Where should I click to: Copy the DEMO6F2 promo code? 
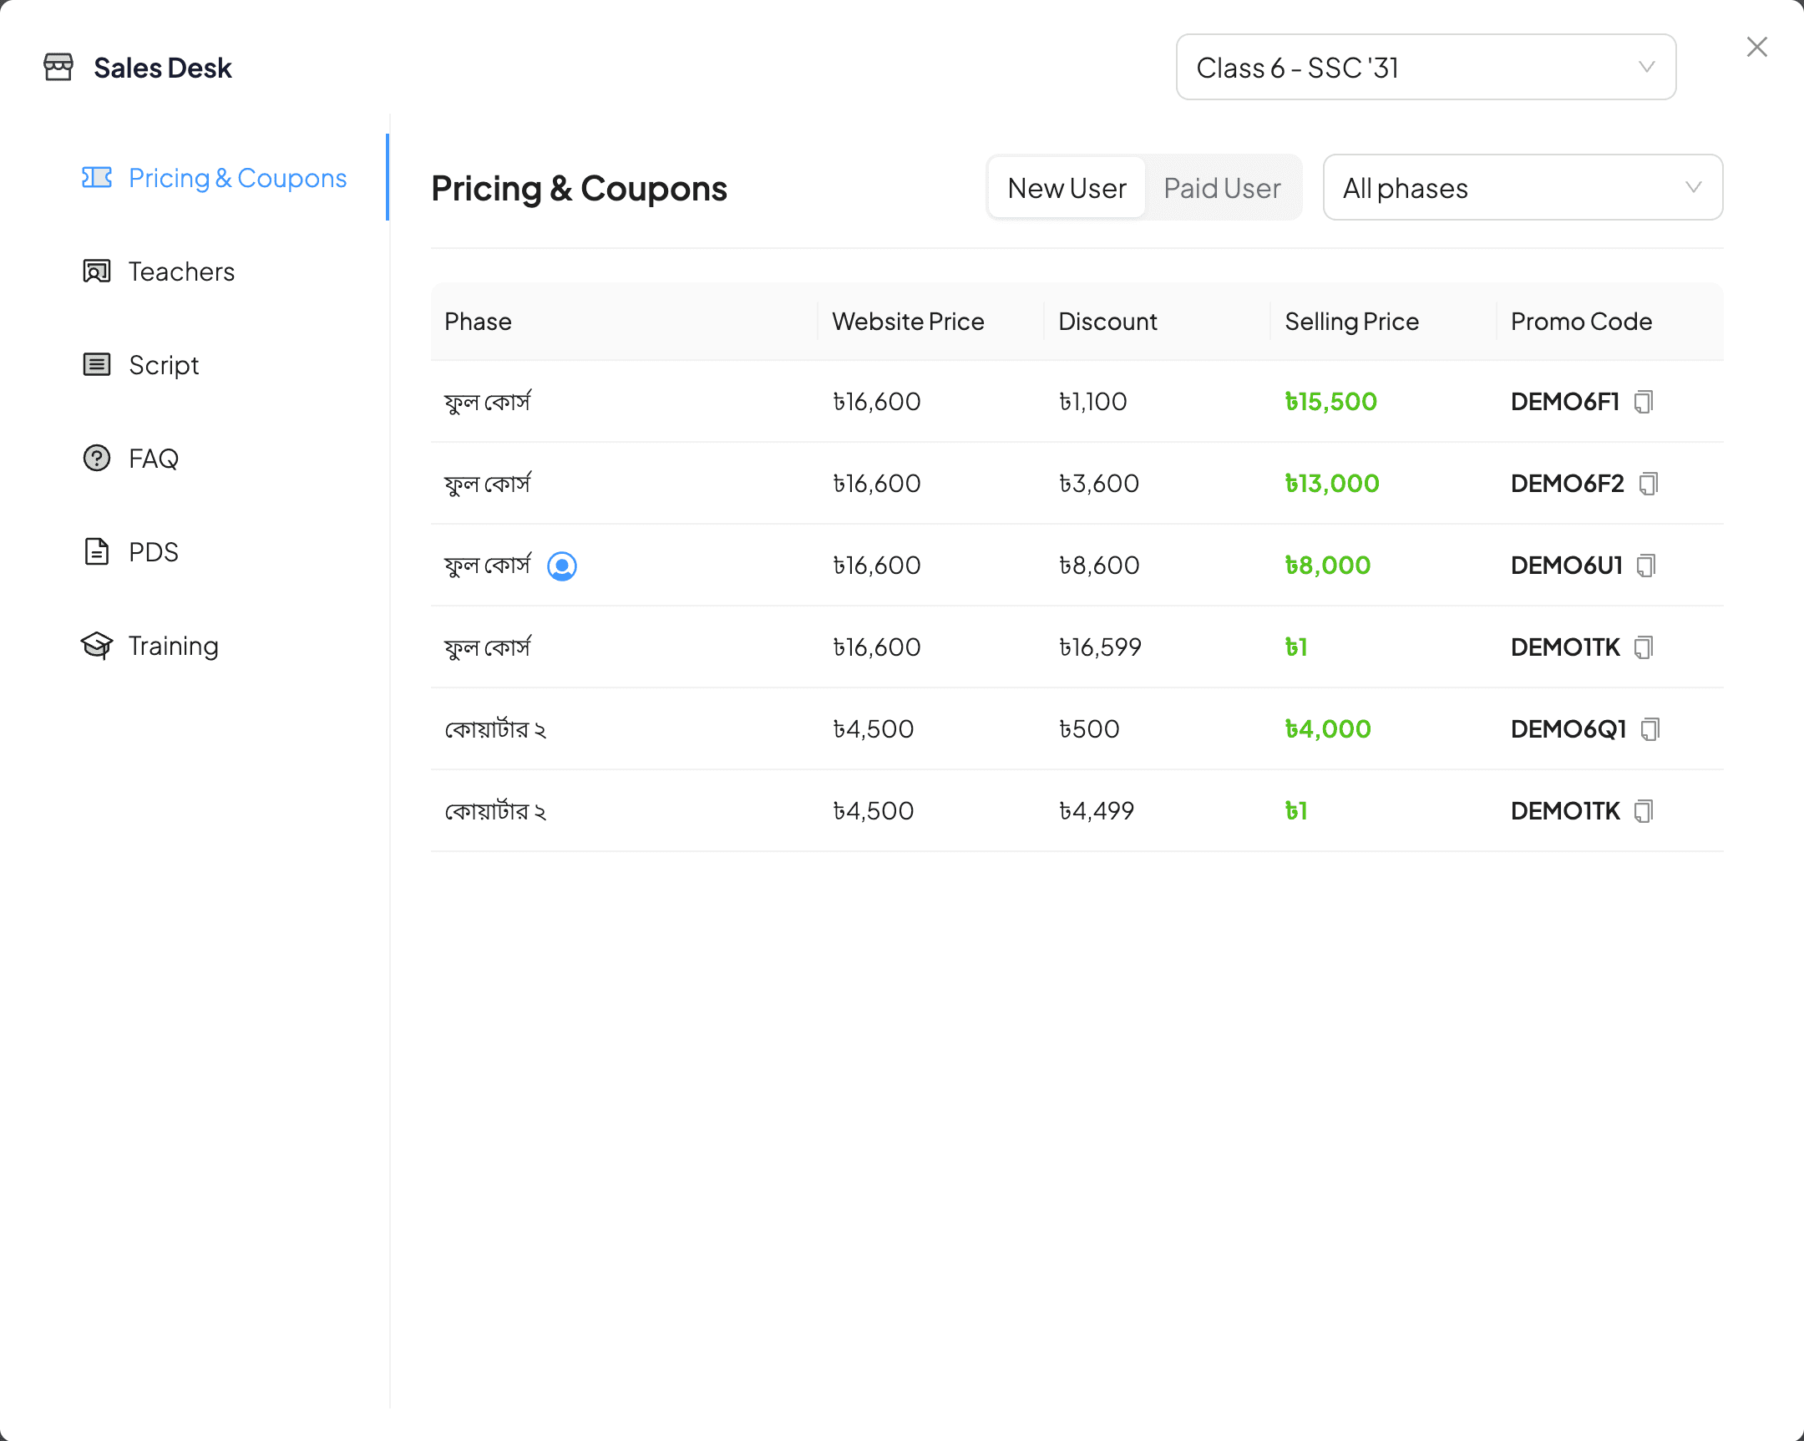coord(1649,484)
